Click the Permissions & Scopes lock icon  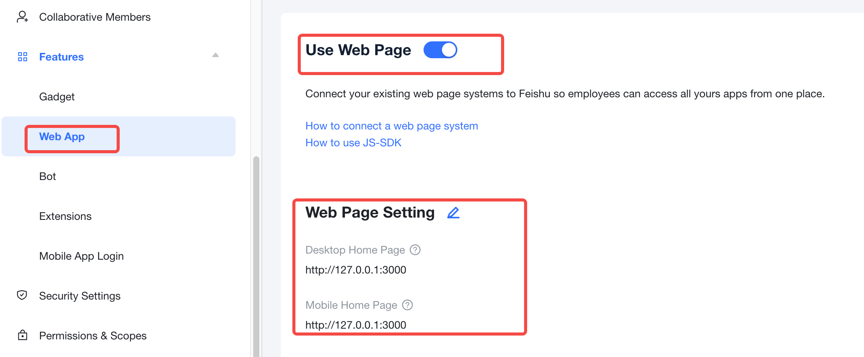point(23,335)
